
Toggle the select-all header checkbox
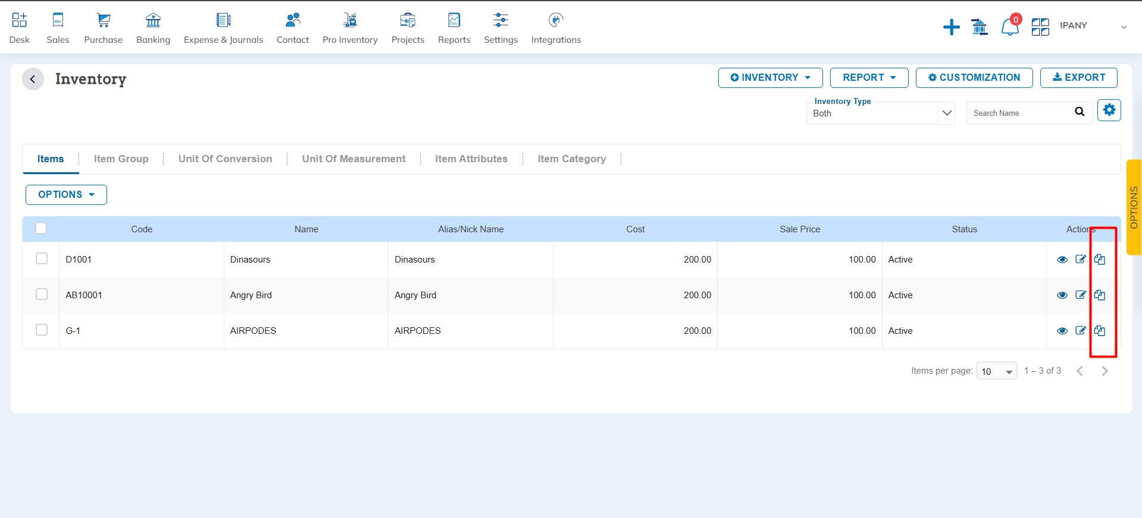tap(41, 228)
